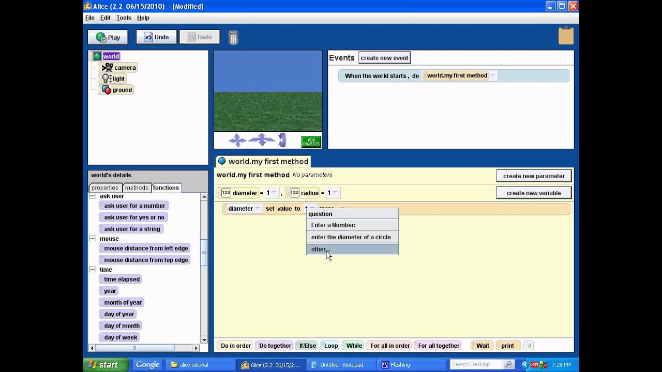Click the If/Else control tile
This screenshot has width=662, height=372.
307,346
